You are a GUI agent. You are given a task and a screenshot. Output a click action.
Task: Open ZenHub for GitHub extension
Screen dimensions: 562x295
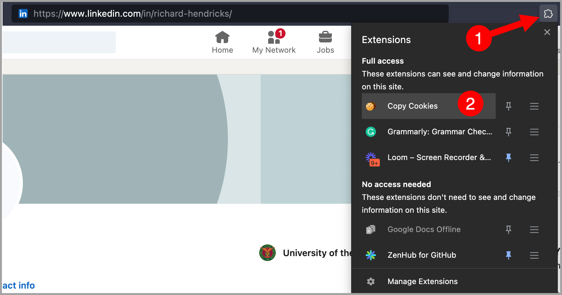click(x=428, y=255)
